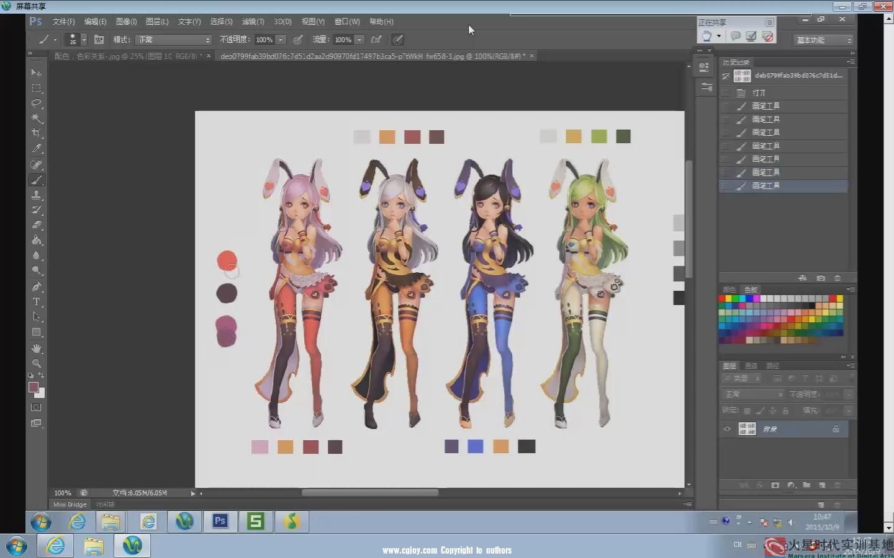The height and width of the screenshot is (558, 894).
Task: Click the camera new snapshot icon in History
Action: [821, 278]
